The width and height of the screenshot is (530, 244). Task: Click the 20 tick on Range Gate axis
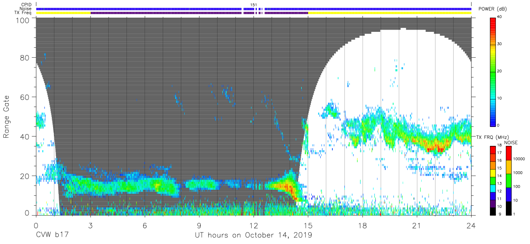pyautogui.click(x=25, y=176)
